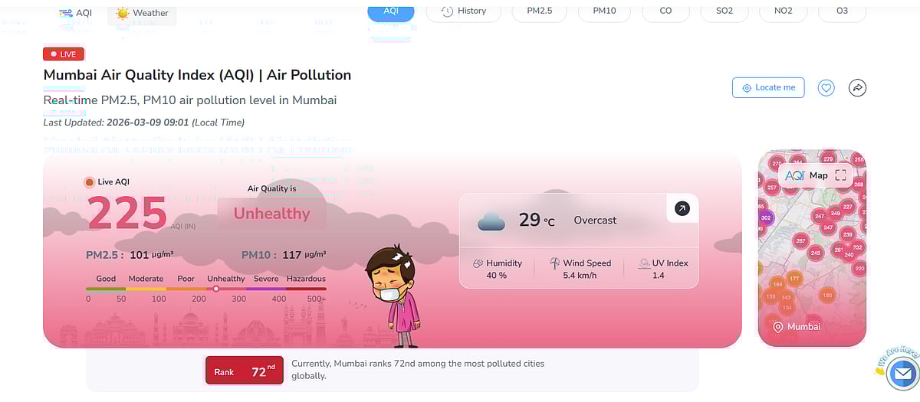Click the 302 station marker on map
The width and height of the screenshot is (920, 402).
pos(765,218)
